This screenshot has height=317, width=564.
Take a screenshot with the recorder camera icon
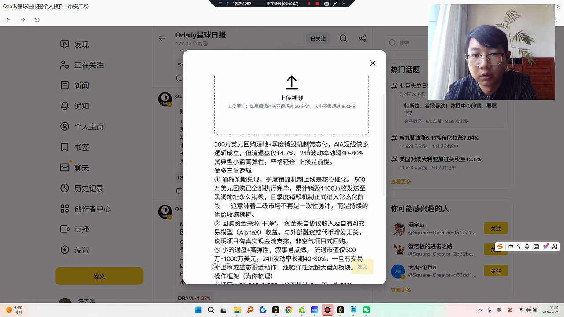(x=326, y=4)
